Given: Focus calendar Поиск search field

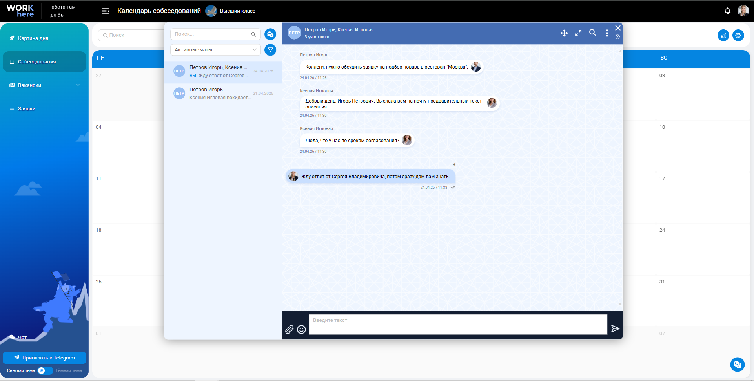Looking at the screenshot, I should click(131, 35).
